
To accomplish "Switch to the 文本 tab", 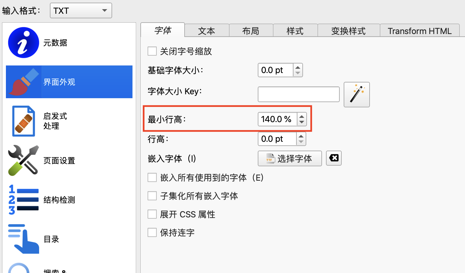I will (207, 31).
